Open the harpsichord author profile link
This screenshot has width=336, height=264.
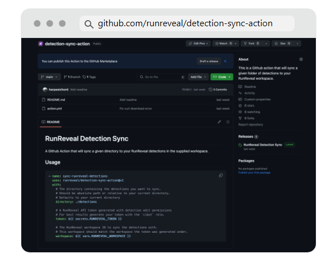point(58,89)
